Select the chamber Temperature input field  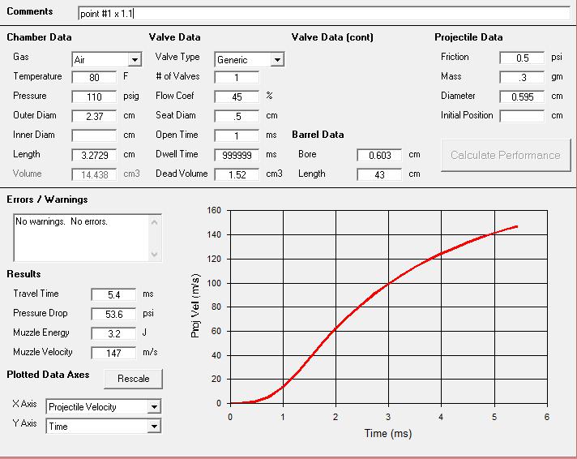(94, 78)
